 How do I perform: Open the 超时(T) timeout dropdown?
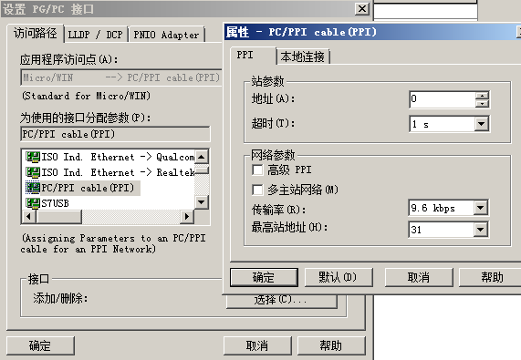pos(481,124)
